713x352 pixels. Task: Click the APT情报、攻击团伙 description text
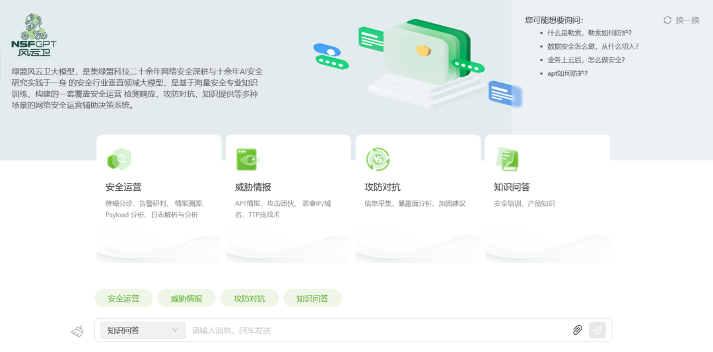(x=283, y=209)
